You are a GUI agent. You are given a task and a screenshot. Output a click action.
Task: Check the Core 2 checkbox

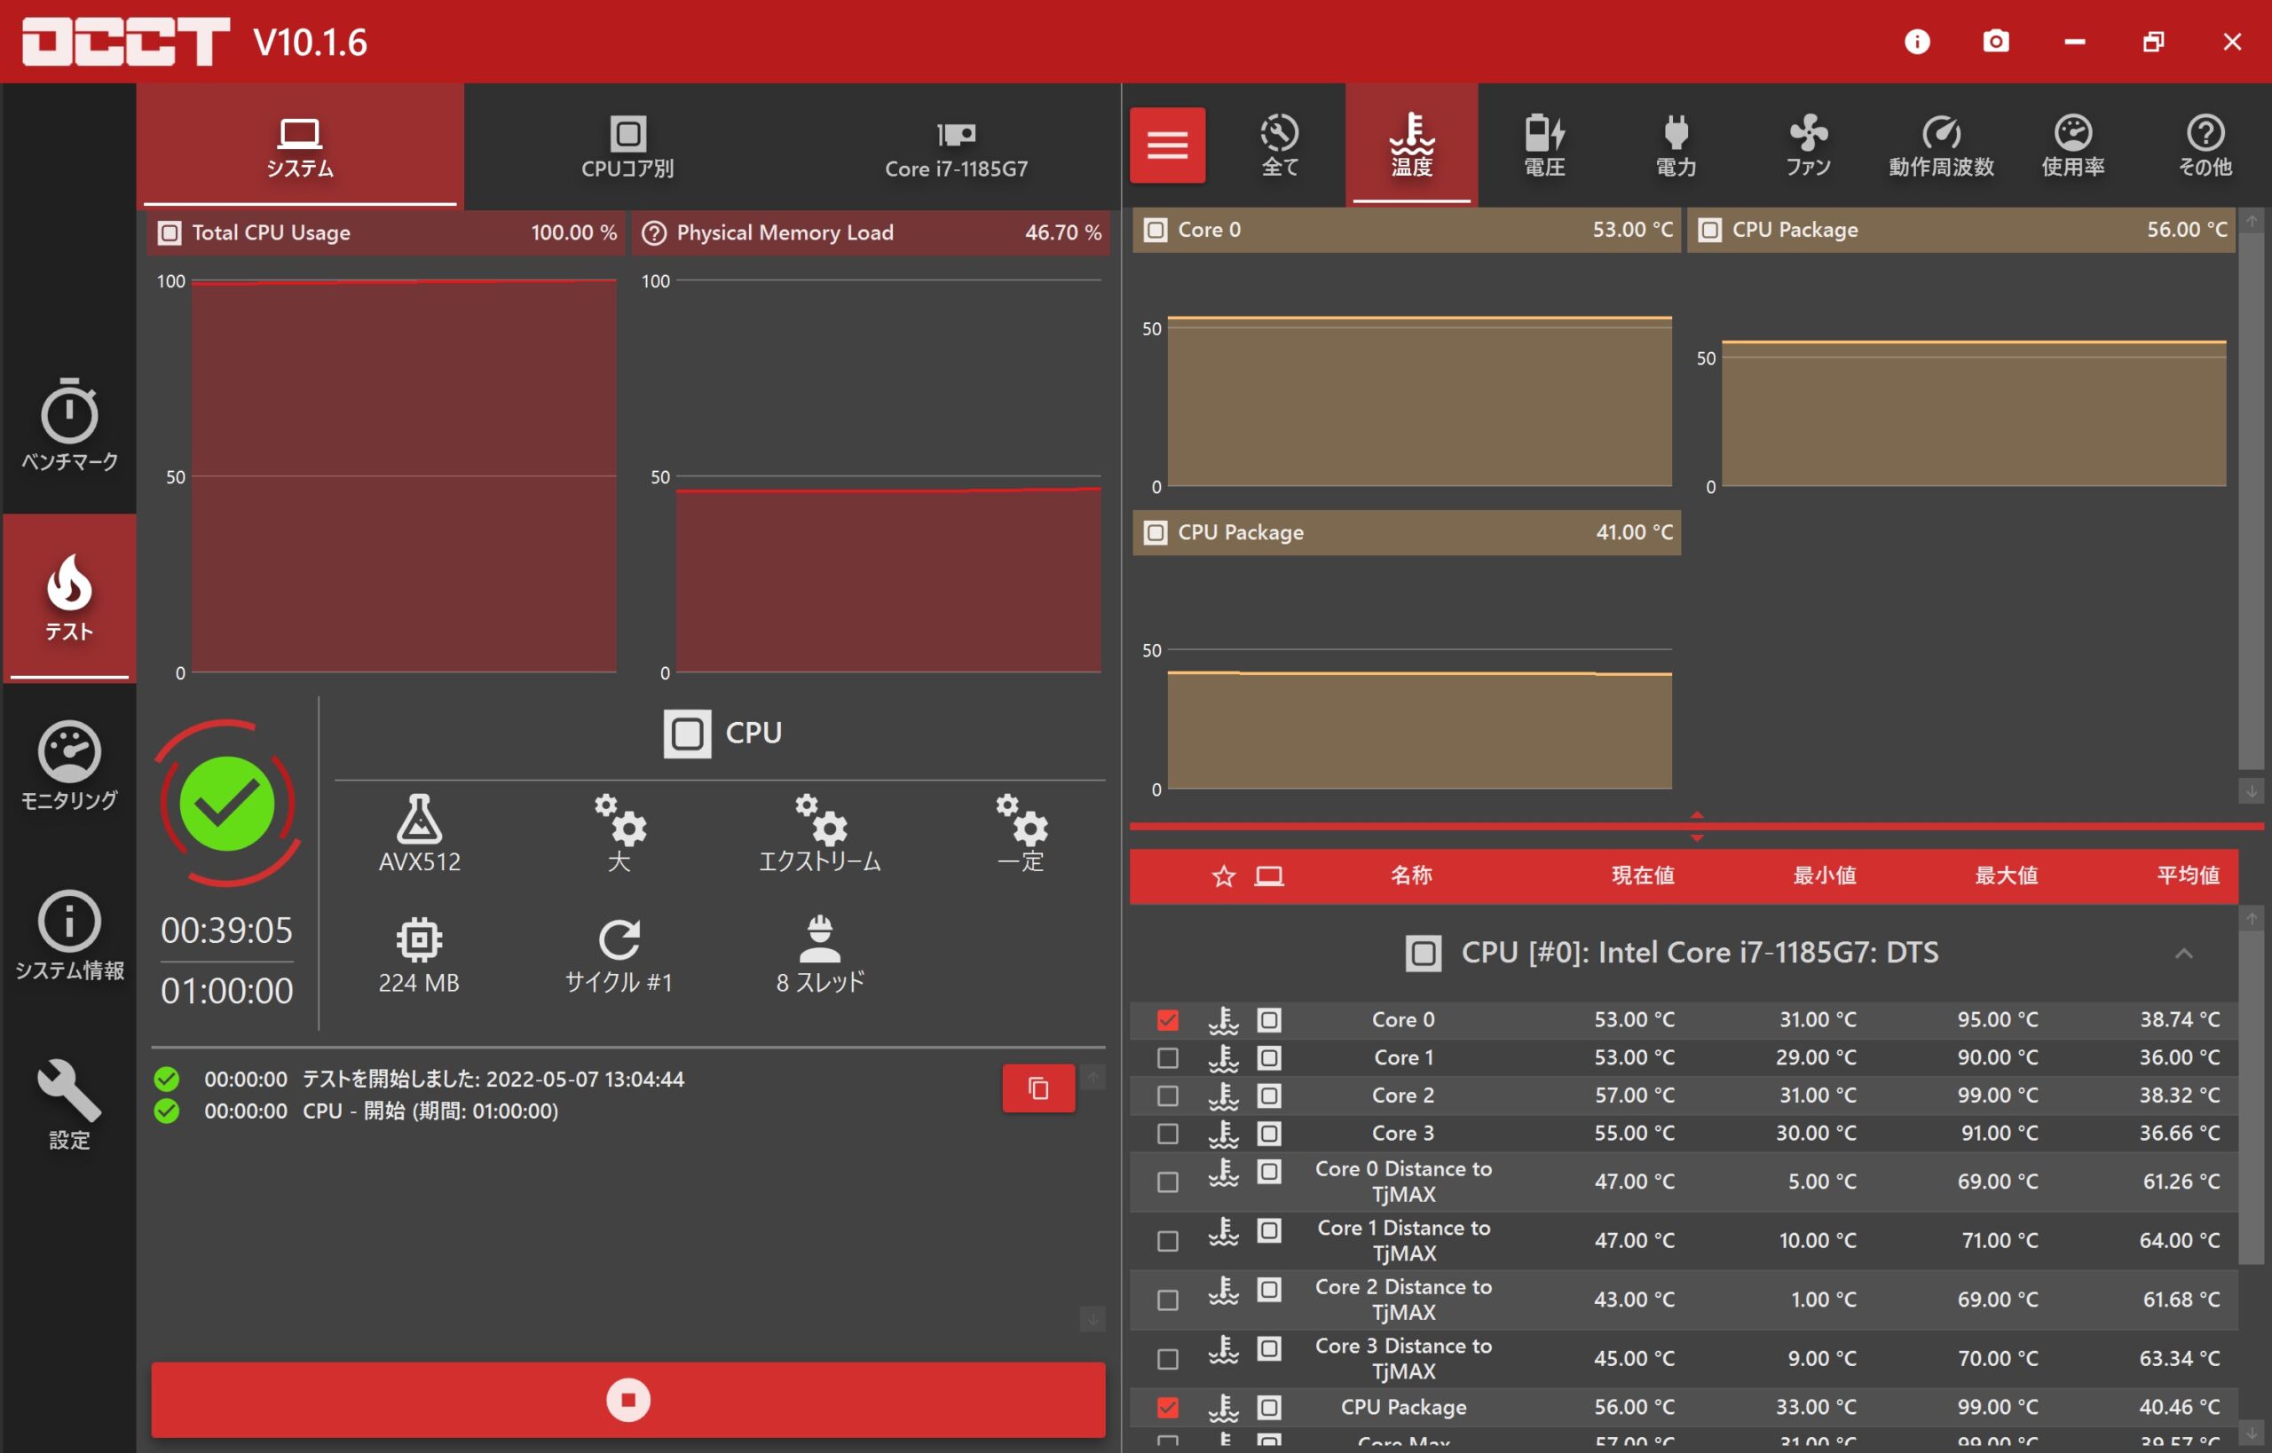tap(1168, 1096)
